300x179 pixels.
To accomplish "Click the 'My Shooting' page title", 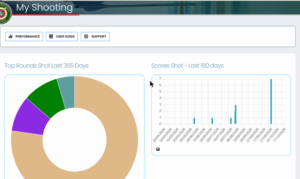I will tap(44, 8).
